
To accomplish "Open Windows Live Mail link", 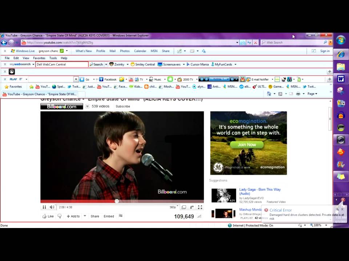I will (x=112, y=51).
